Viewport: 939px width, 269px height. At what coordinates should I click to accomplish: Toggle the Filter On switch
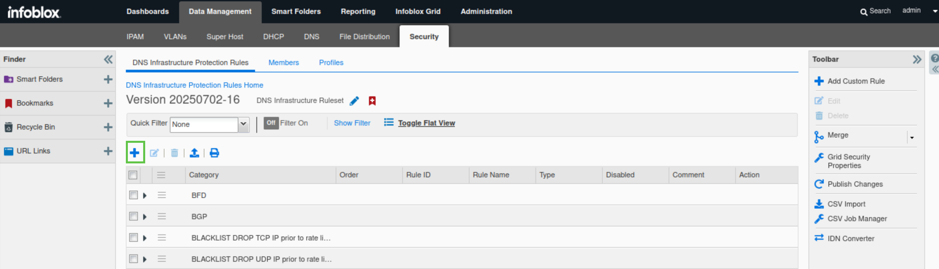(271, 123)
